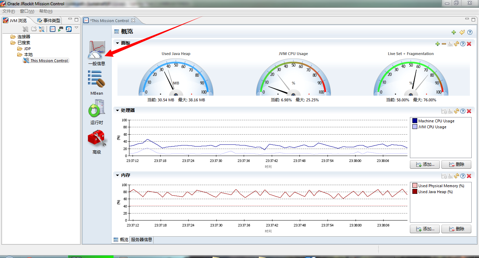The image size is (479, 258).
Task: Click Used Java Heap dark red swatch
Action: [415, 192]
